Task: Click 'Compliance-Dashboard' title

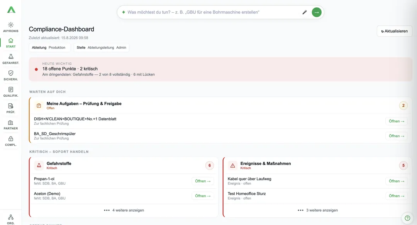Action: point(61,29)
